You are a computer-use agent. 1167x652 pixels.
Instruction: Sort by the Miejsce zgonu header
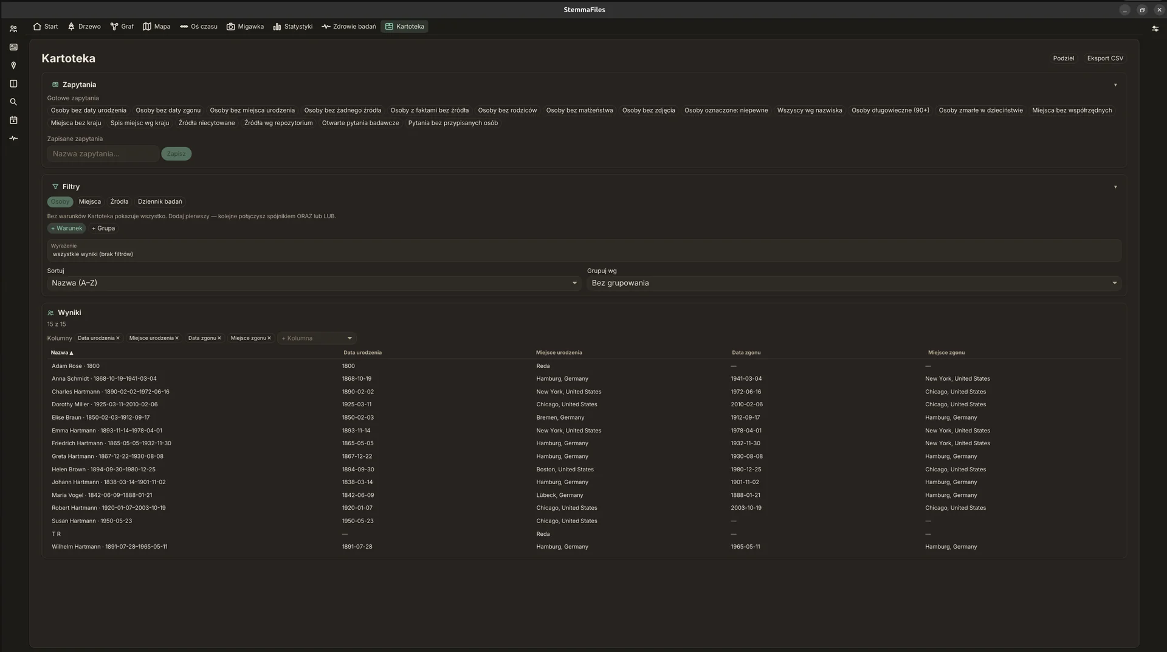coord(946,353)
